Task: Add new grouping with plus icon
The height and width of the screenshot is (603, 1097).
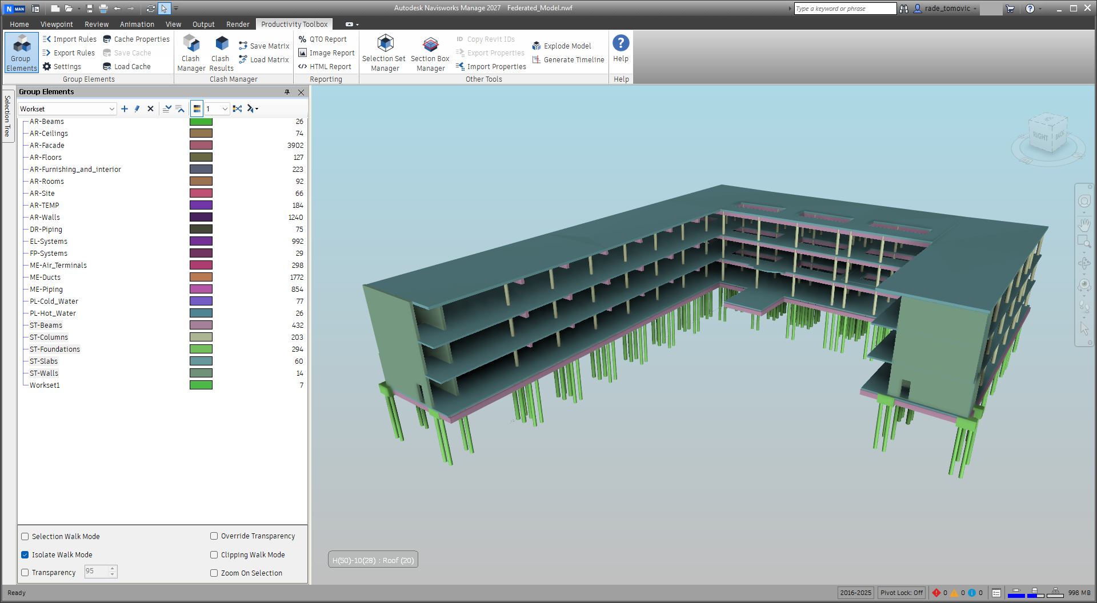Action: click(x=125, y=108)
